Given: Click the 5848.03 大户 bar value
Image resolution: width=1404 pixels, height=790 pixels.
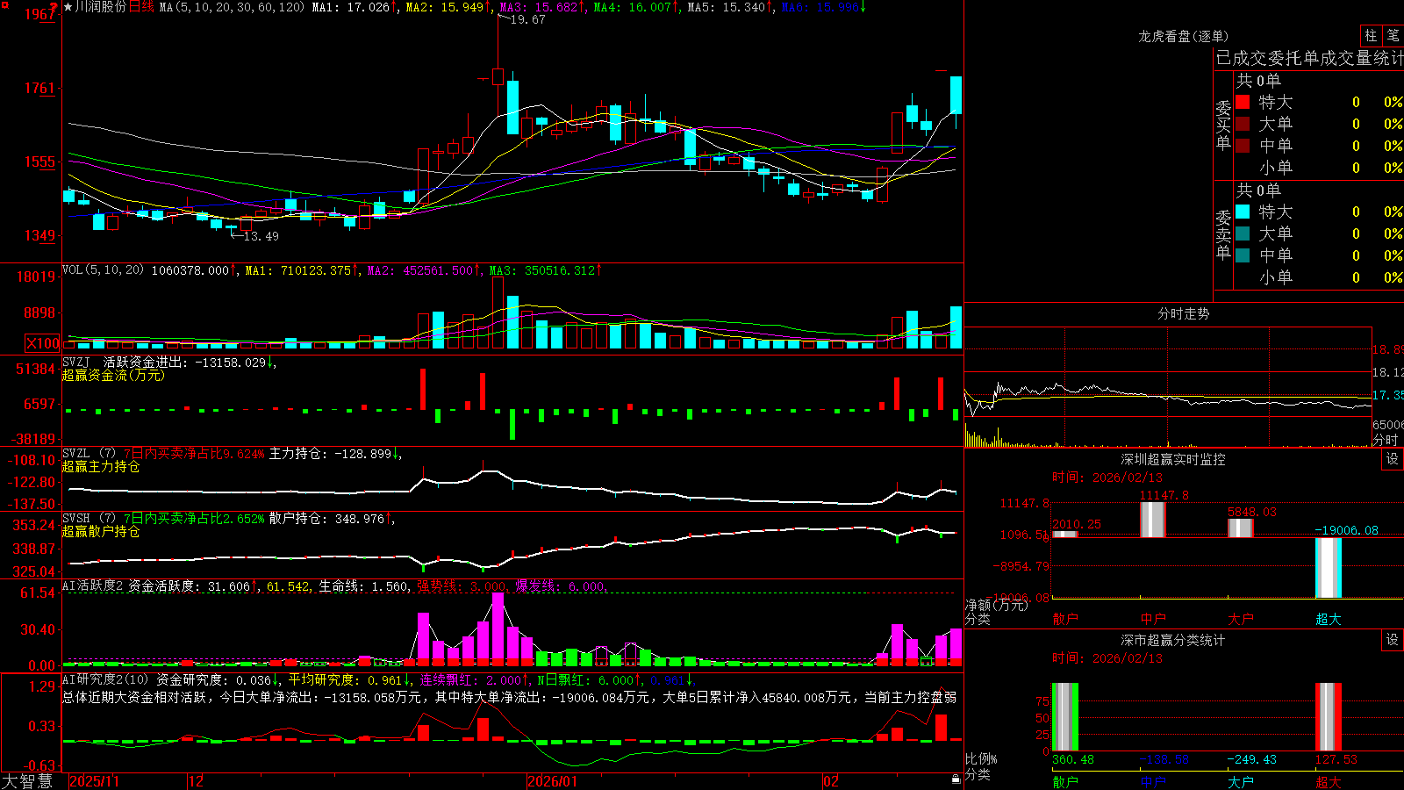Looking at the screenshot, I should tap(1252, 512).
